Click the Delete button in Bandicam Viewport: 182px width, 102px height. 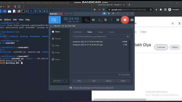click(x=123, y=81)
